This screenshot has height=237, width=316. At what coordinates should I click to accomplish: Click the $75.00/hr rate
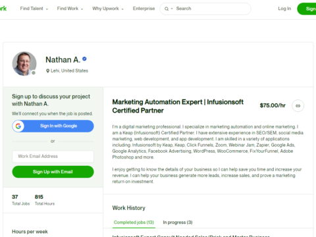(273, 105)
